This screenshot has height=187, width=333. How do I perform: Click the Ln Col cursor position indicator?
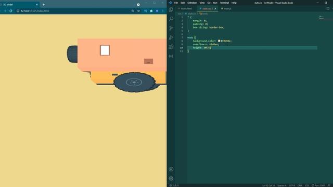[268, 185]
